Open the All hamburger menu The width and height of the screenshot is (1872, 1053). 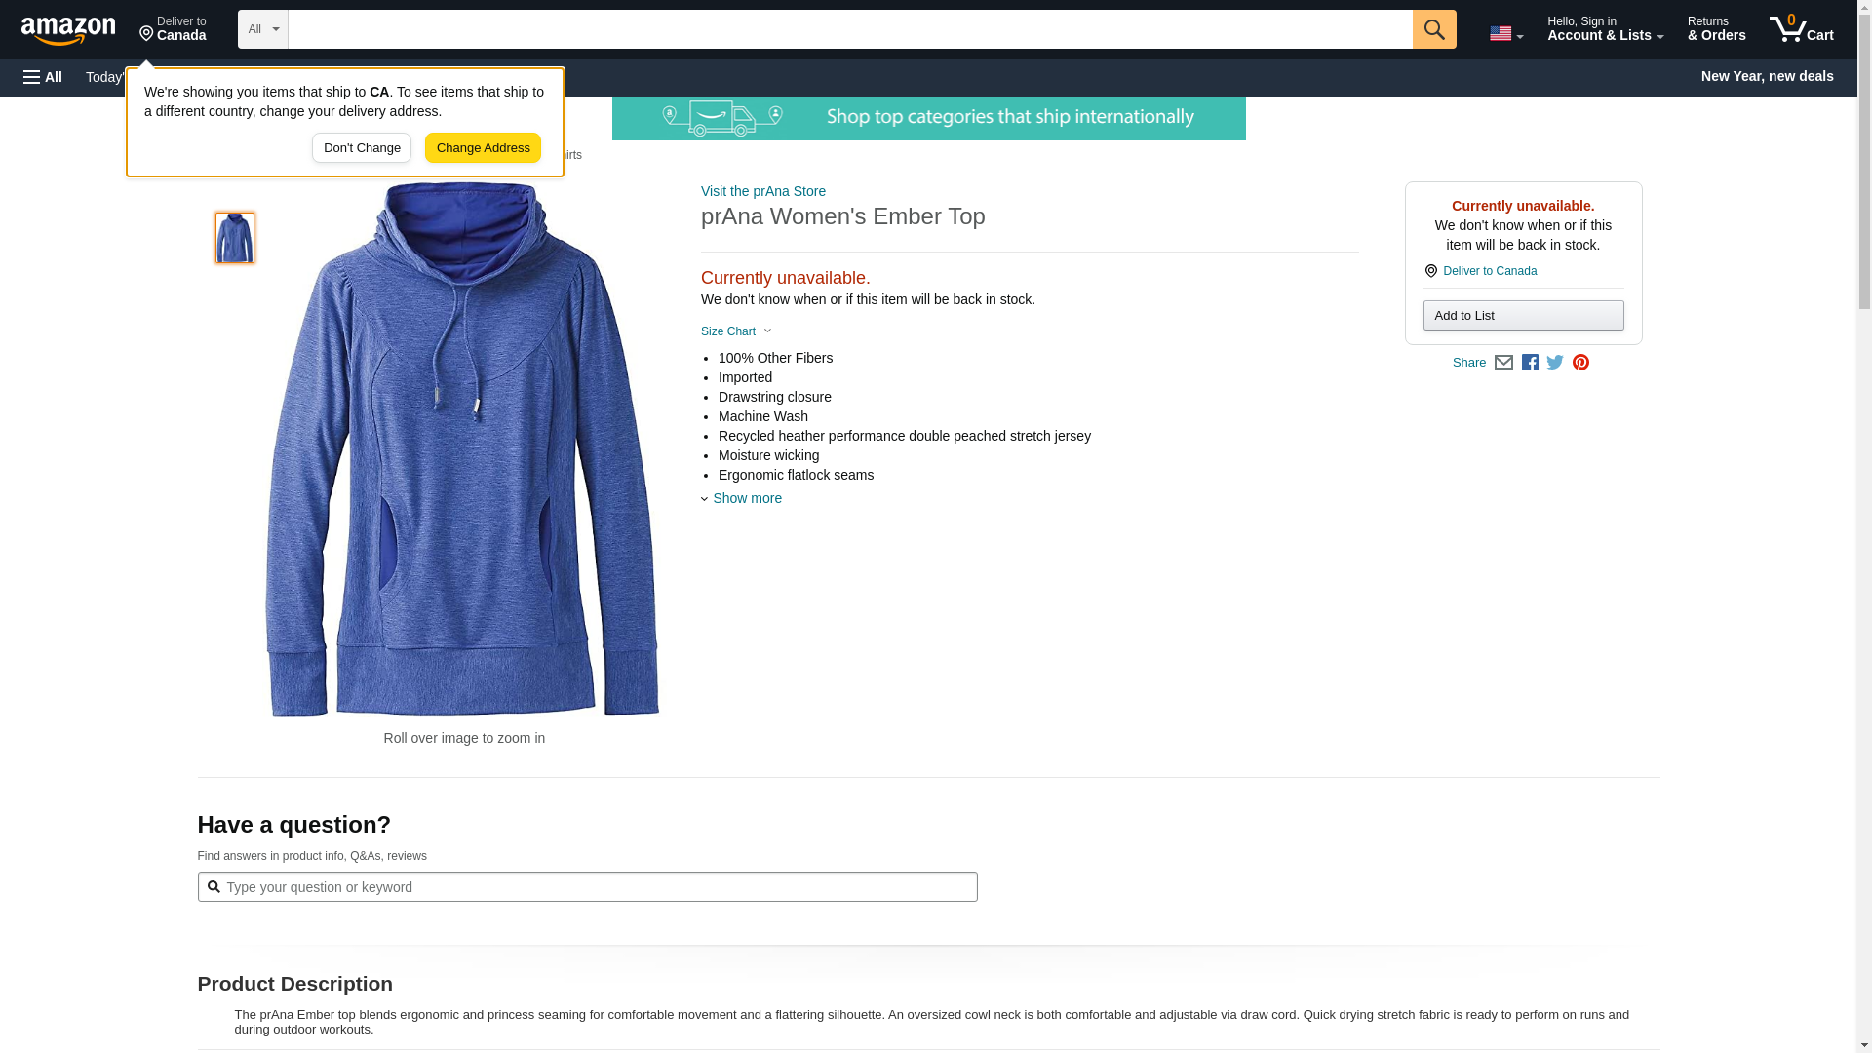tap(43, 77)
